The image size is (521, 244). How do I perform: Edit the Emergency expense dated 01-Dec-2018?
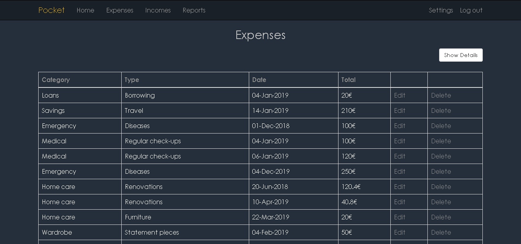click(400, 126)
